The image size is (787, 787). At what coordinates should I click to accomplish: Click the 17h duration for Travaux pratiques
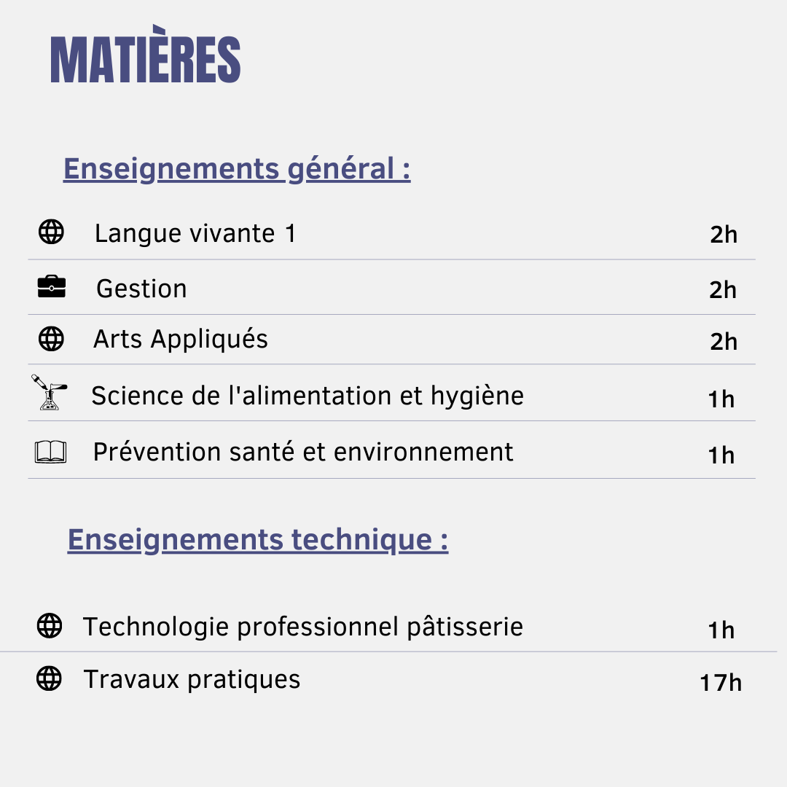[721, 683]
